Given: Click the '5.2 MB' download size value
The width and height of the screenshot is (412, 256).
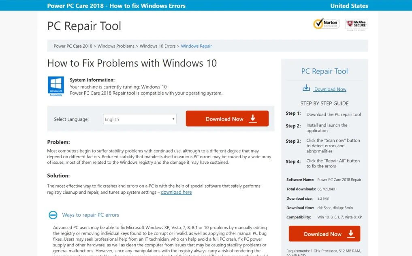Looking at the screenshot, I should pyautogui.click(x=323, y=199).
